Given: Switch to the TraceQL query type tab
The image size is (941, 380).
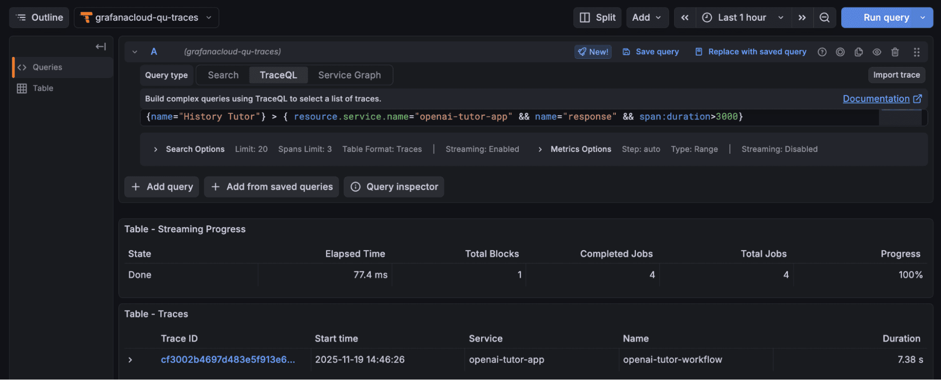Looking at the screenshot, I should pos(278,75).
